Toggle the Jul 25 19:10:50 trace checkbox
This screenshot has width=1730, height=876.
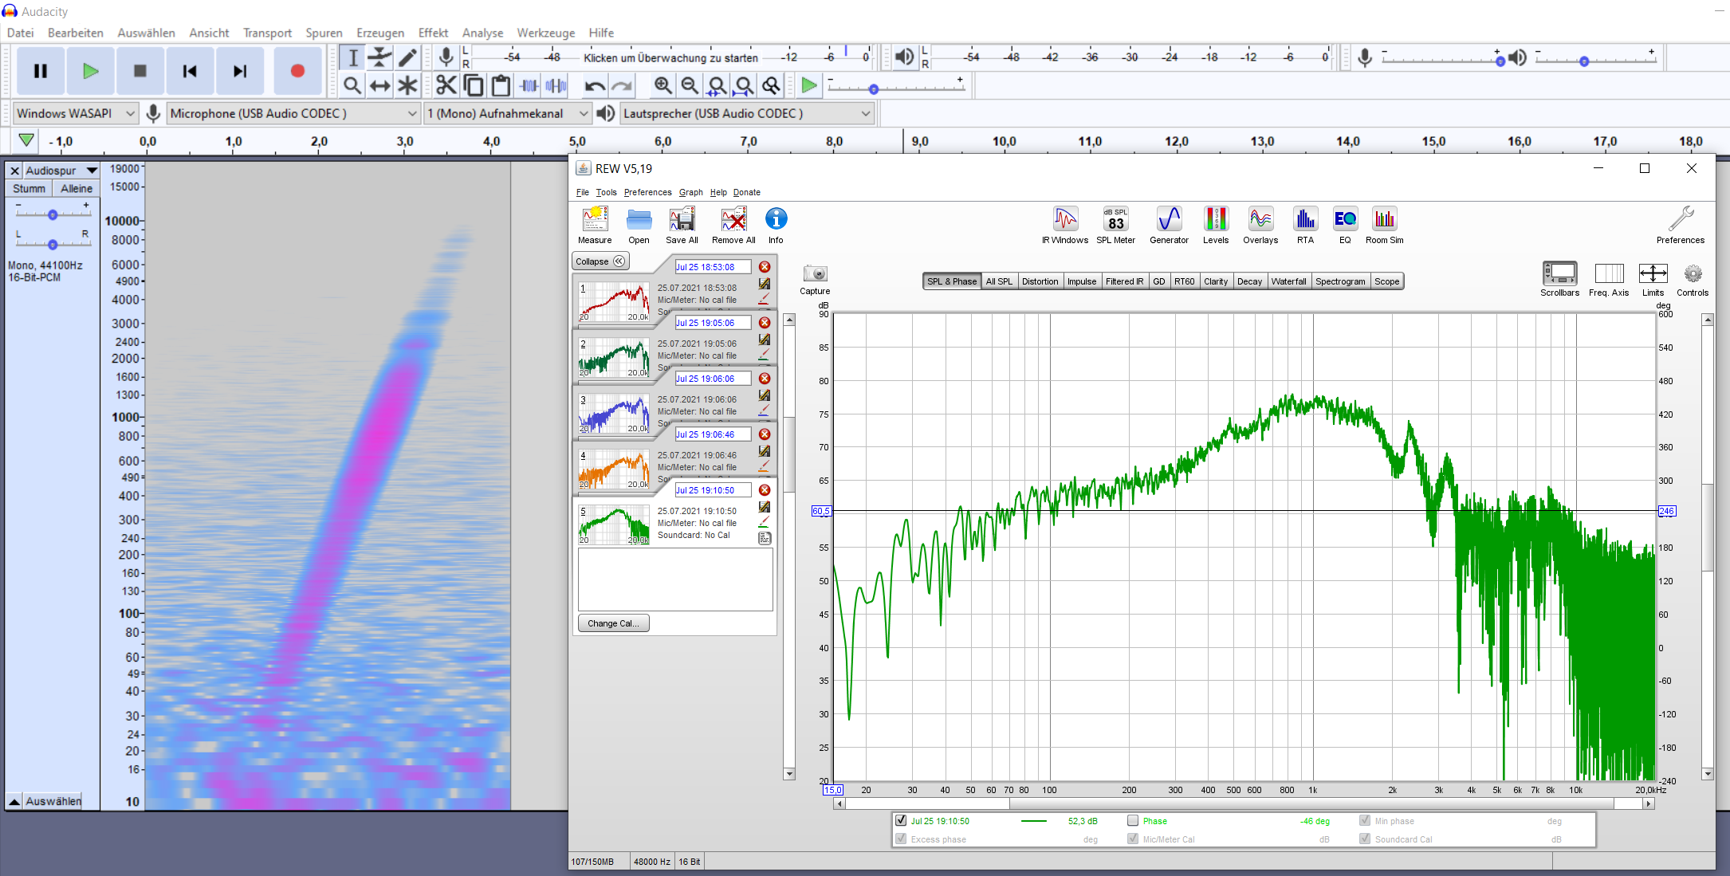coord(901,820)
